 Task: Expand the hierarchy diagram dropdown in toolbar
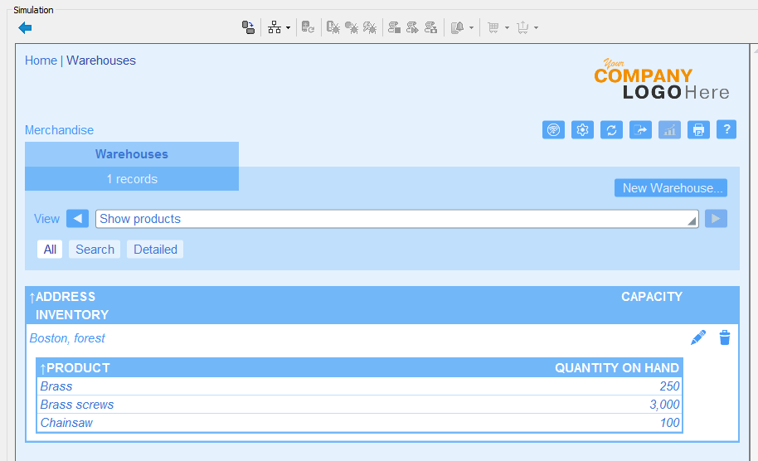[288, 28]
